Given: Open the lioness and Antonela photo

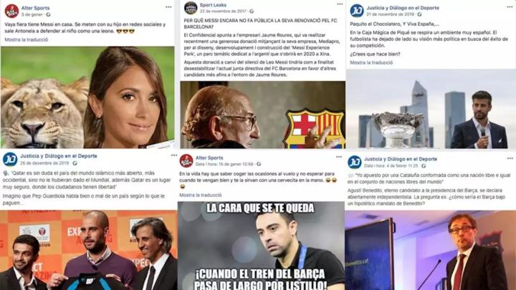Looking at the screenshot, I should (87, 97).
